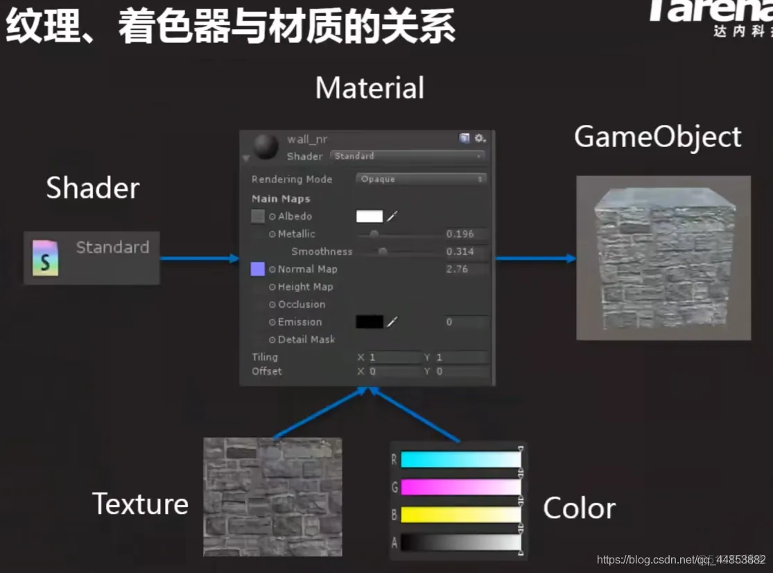Click the A alpha channel slider
The image size is (773, 573).
[x=461, y=542]
